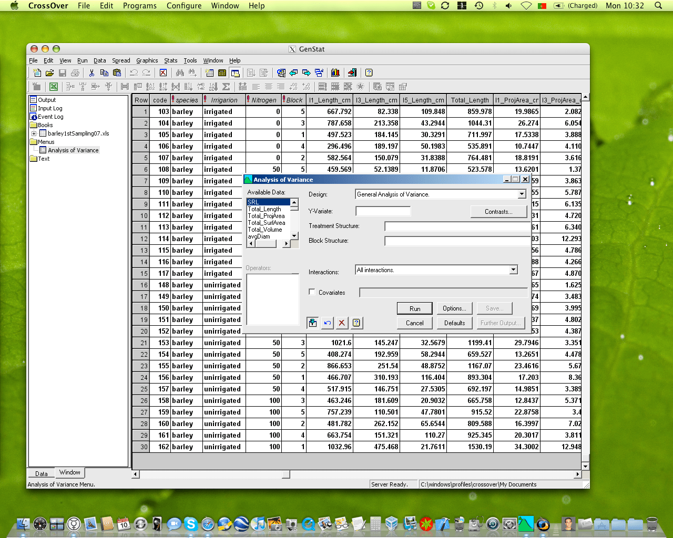The width and height of the screenshot is (673, 538).
Task: Select Output in the left tree
Action: tap(47, 100)
